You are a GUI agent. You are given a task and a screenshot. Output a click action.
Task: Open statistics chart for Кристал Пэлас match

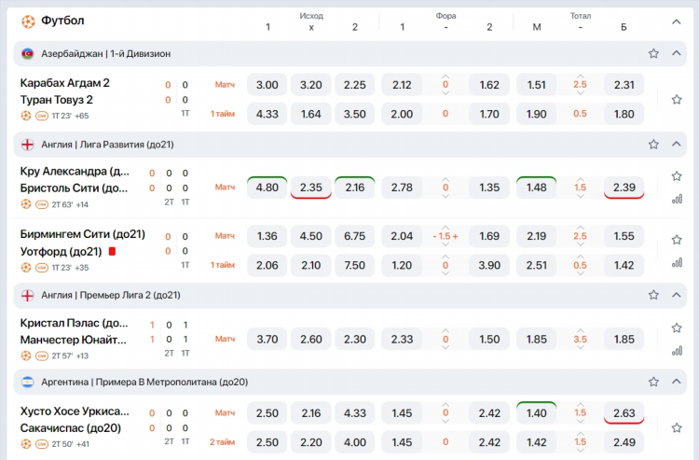click(x=677, y=351)
